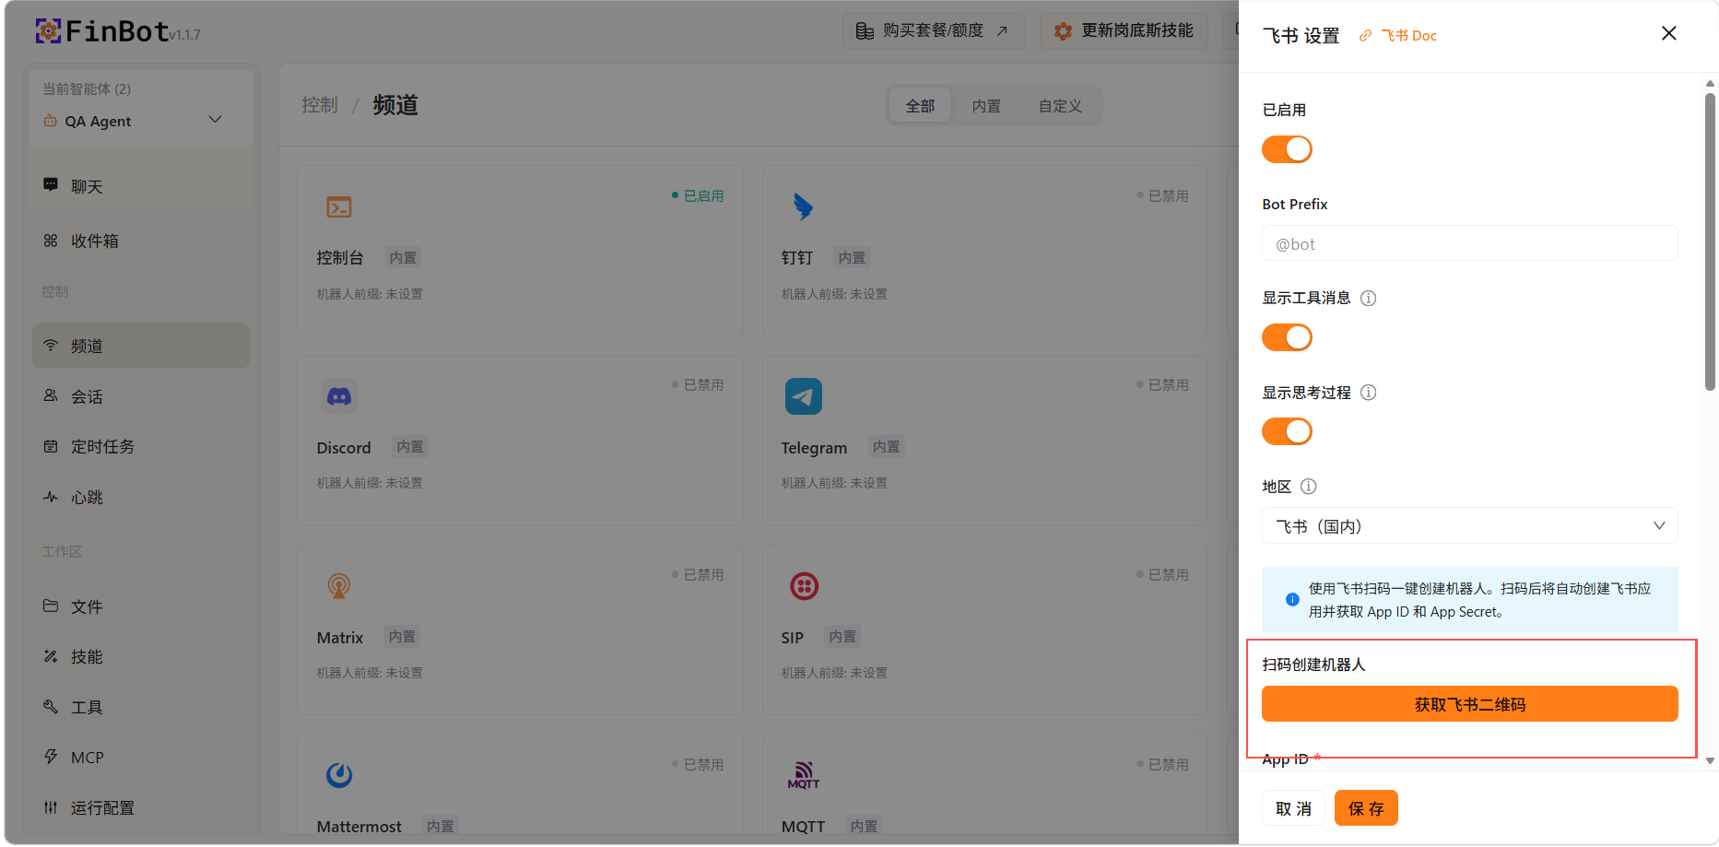The image size is (1719, 847).
Task: Select the 内置 (Built-in) filter tab
Action: point(986,106)
